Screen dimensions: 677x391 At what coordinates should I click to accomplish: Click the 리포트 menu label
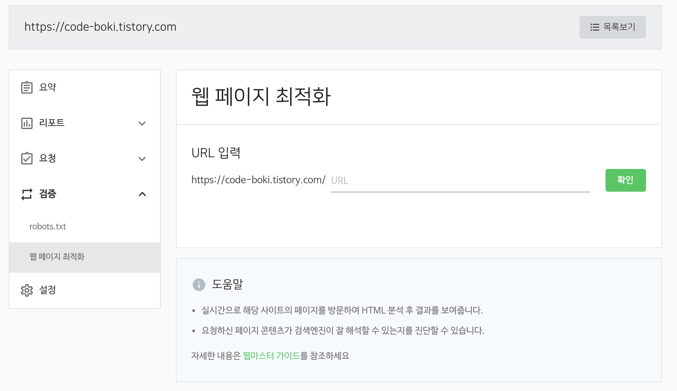pos(52,123)
